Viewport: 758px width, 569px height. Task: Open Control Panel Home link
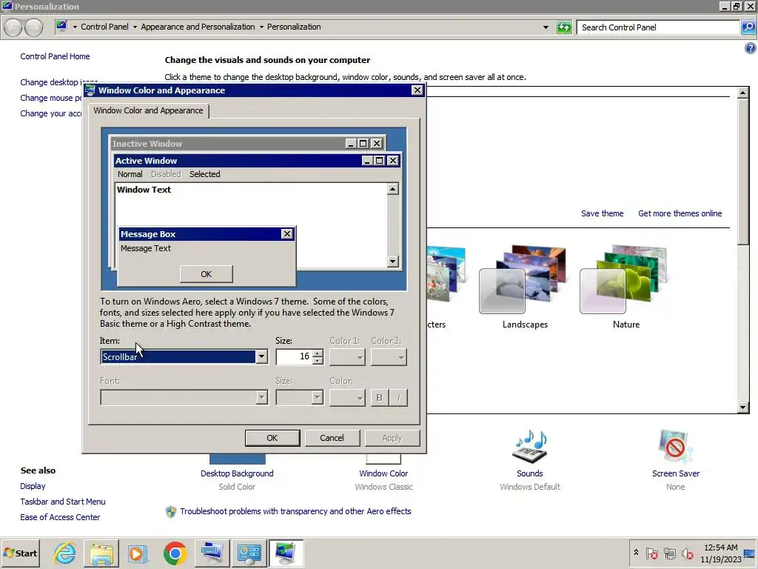[x=55, y=56]
